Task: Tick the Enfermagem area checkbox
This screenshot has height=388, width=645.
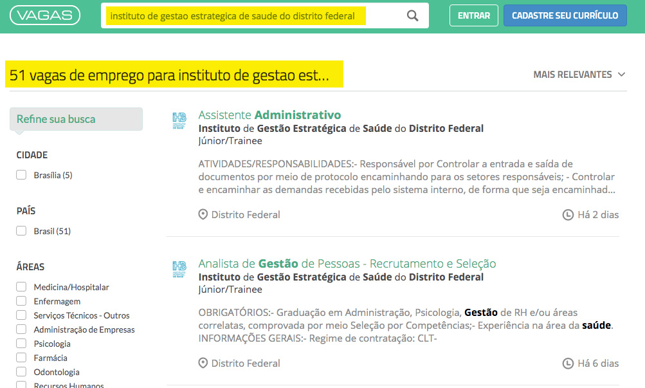Action: point(21,301)
